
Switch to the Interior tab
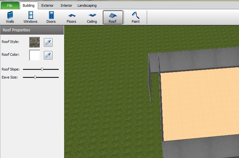tap(66, 5)
